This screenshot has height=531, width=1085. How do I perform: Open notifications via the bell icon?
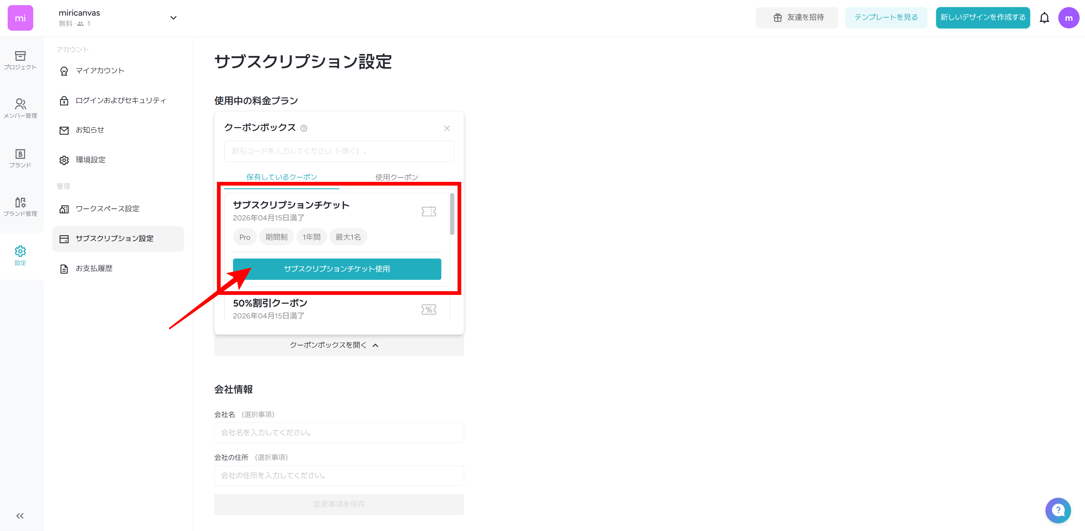tap(1045, 17)
